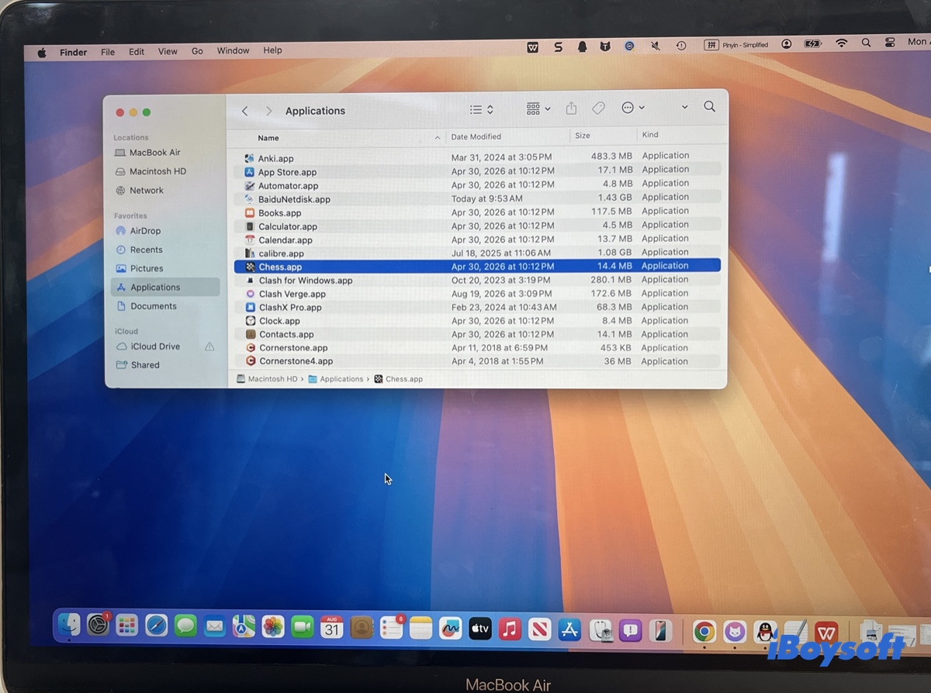This screenshot has width=931, height=693.
Task: Open Shared in sidebar
Action: (144, 365)
